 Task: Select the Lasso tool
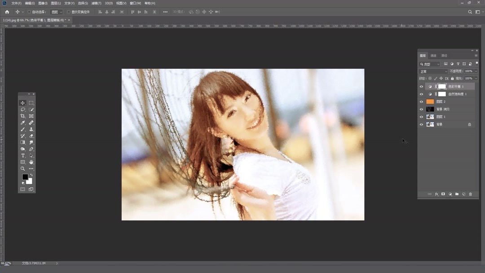pyautogui.click(x=23, y=109)
